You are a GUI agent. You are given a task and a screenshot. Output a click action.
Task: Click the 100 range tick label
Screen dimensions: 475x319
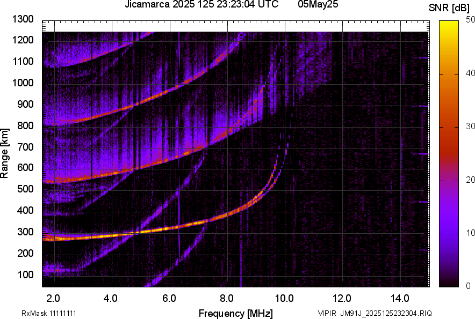25,275
